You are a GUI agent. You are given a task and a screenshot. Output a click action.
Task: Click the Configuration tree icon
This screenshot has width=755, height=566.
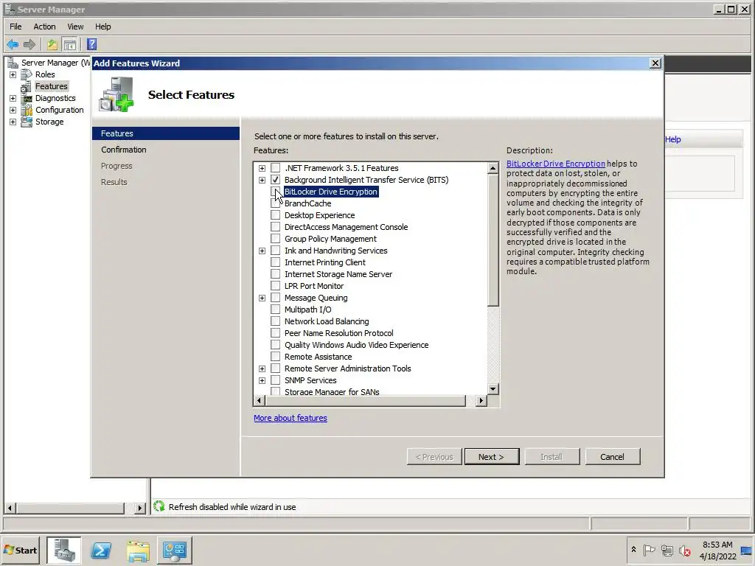(27, 111)
